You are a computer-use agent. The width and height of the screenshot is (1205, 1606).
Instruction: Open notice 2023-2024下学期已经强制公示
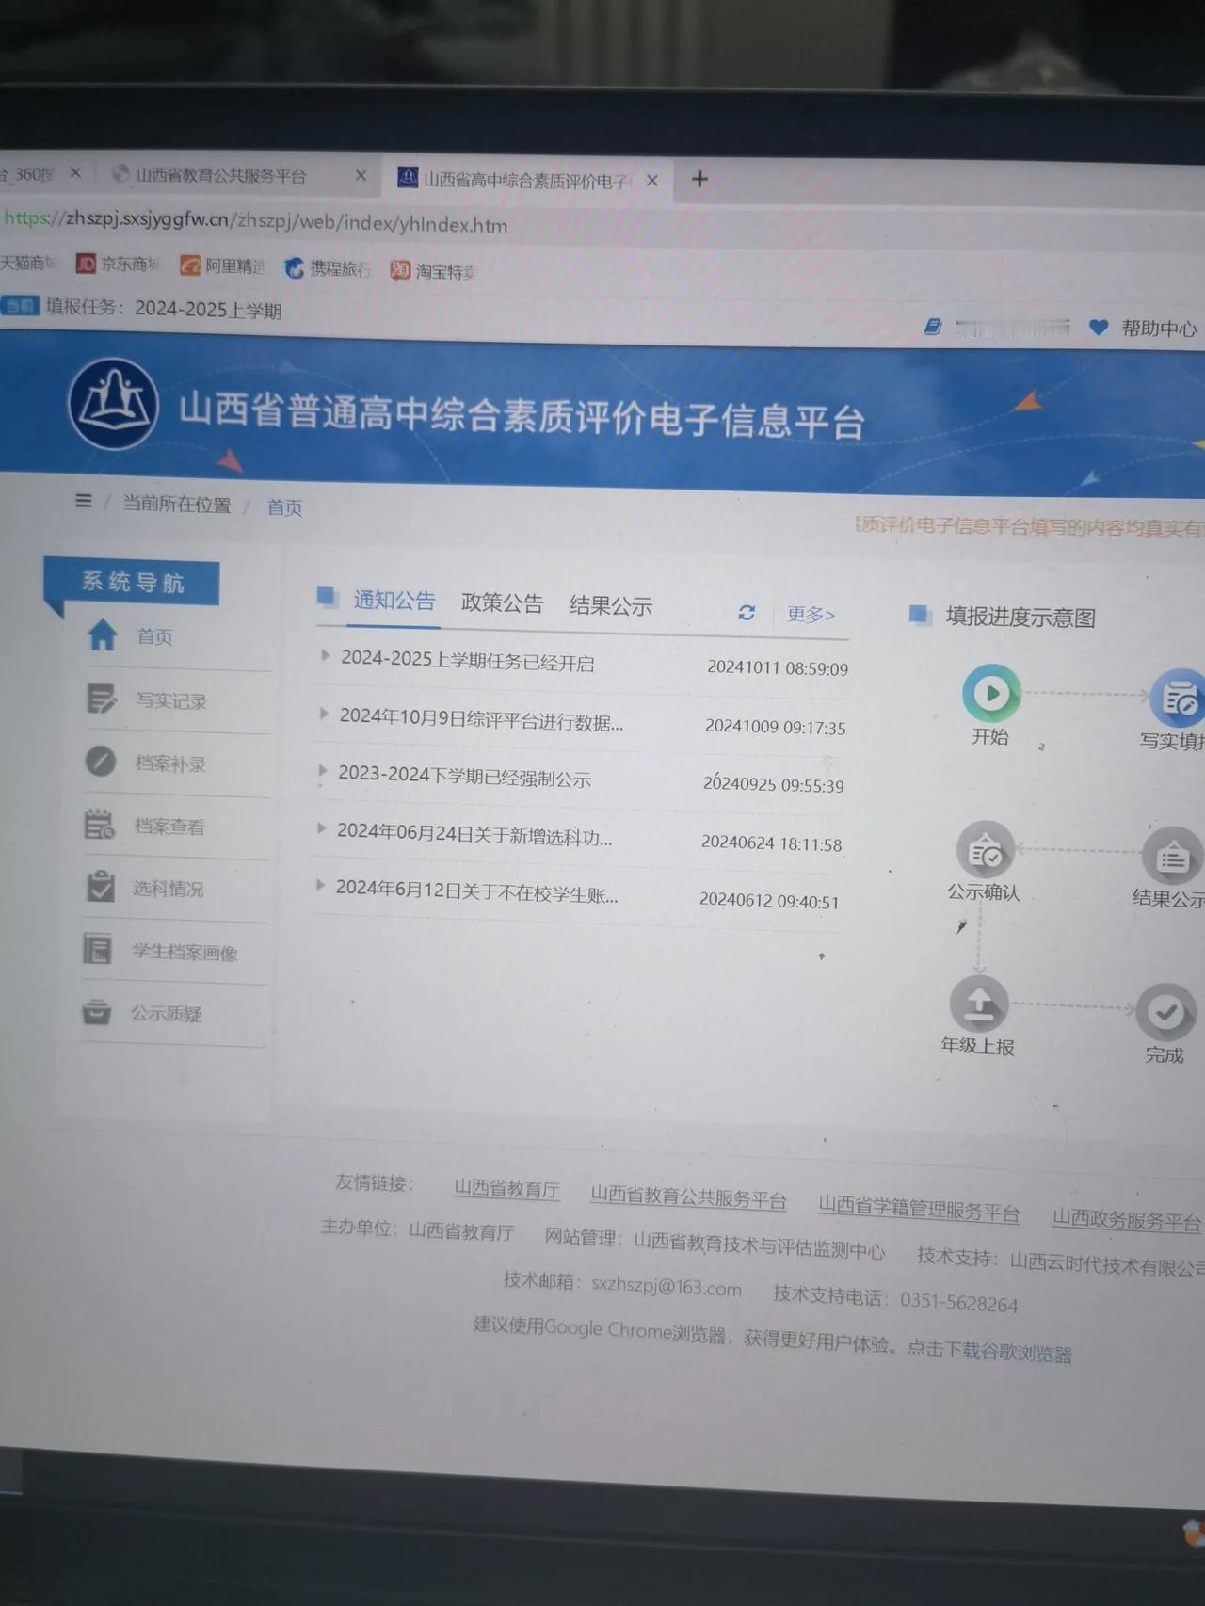(464, 777)
